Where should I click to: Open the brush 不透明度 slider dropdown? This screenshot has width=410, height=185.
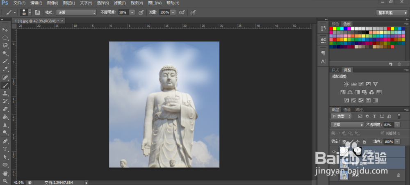[x=132, y=12]
